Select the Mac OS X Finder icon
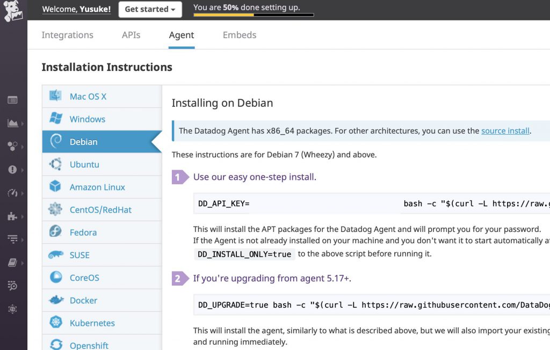This screenshot has height=350, width=550. [x=55, y=96]
